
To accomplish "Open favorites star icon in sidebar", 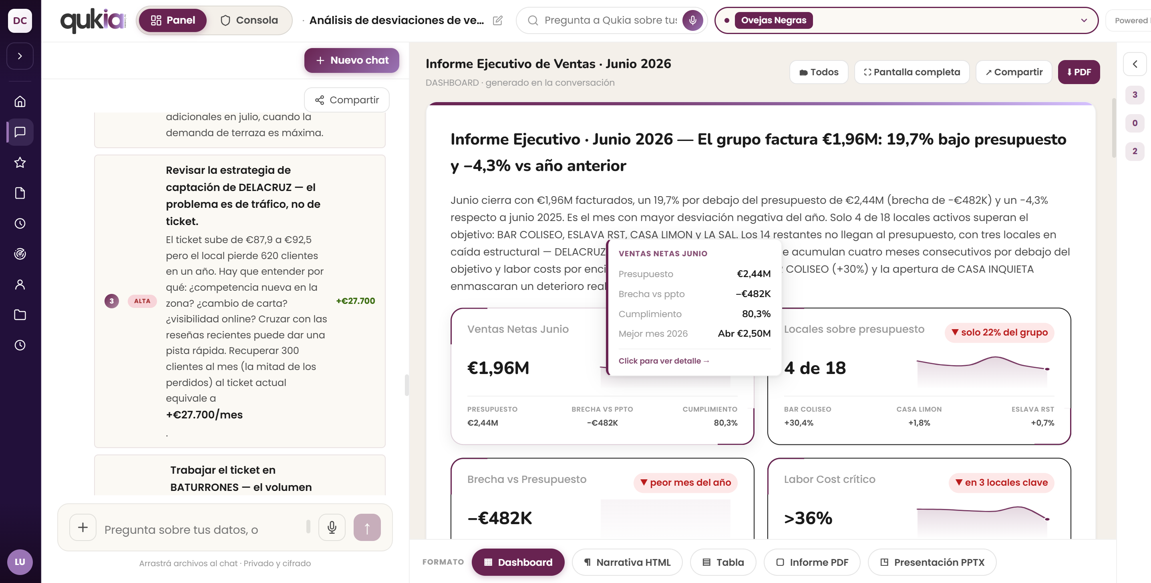I will click(x=20, y=162).
